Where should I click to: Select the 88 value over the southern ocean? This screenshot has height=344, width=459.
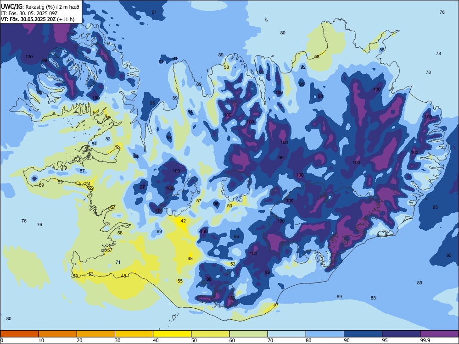coord(373,298)
